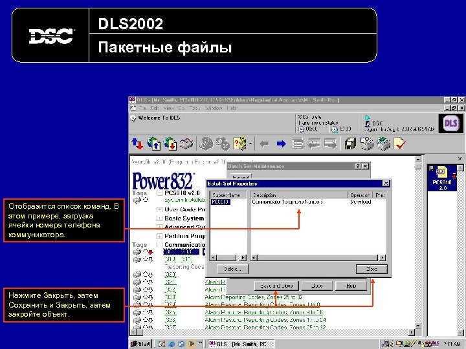This screenshot has width=466, height=349.
Task: Open Alarm Reporting Codes, Zones 25 to 32 link
Action: point(254,297)
